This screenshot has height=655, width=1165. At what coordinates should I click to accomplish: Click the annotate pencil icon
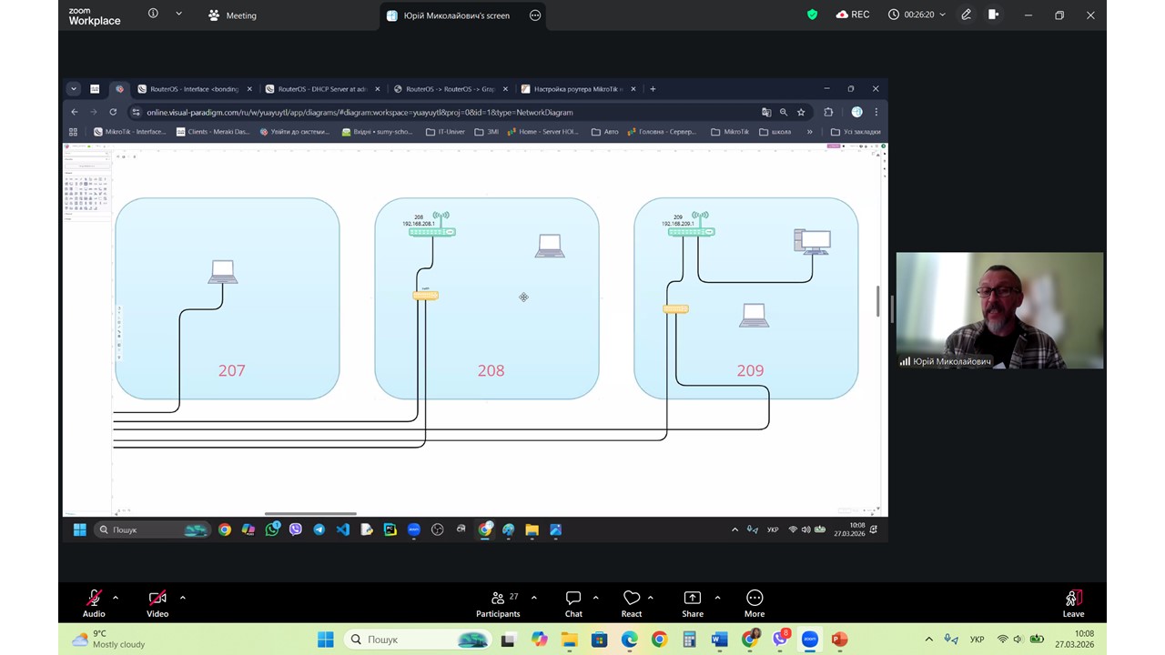[967, 15]
